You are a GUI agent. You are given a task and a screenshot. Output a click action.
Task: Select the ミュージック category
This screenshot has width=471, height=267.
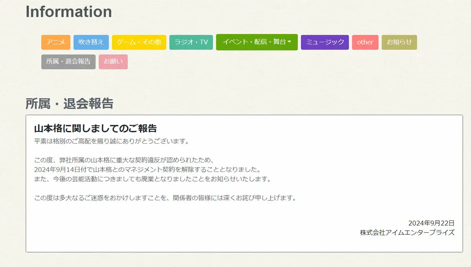(325, 42)
